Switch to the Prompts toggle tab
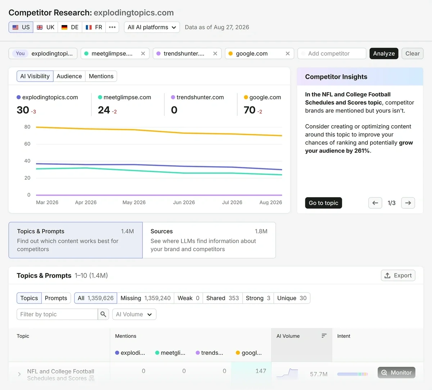 point(56,298)
